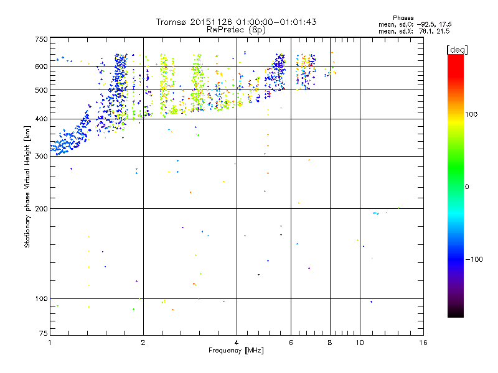Click the 'Phases' heading at top right

403,18
